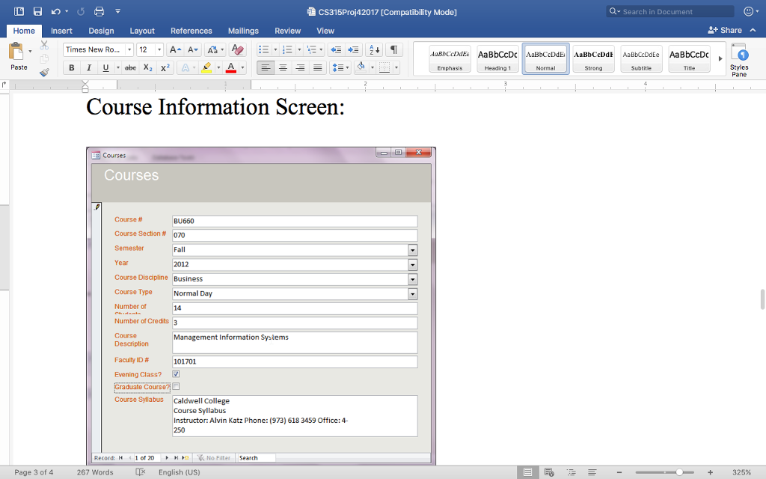
Task: Open the Sort tool
Action: (x=373, y=49)
